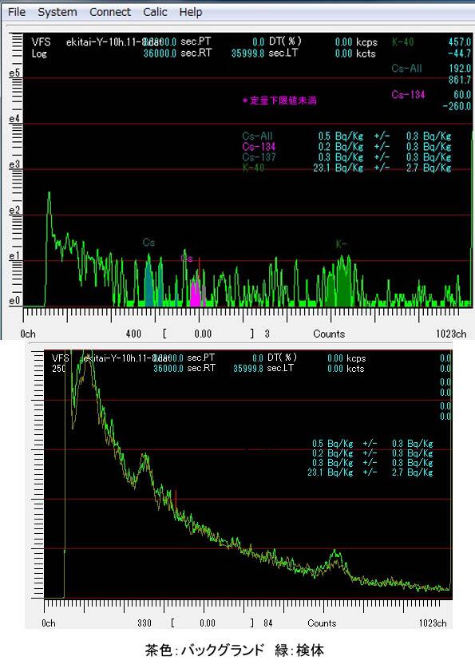Open the File menu
The height and width of the screenshot is (672, 475).
pyautogui.click(x=17, y=12)
